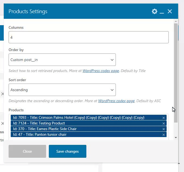The image size is (184, 172).
Task: Close the Products Settings panel with the X
Action: [x=170, y=11]
